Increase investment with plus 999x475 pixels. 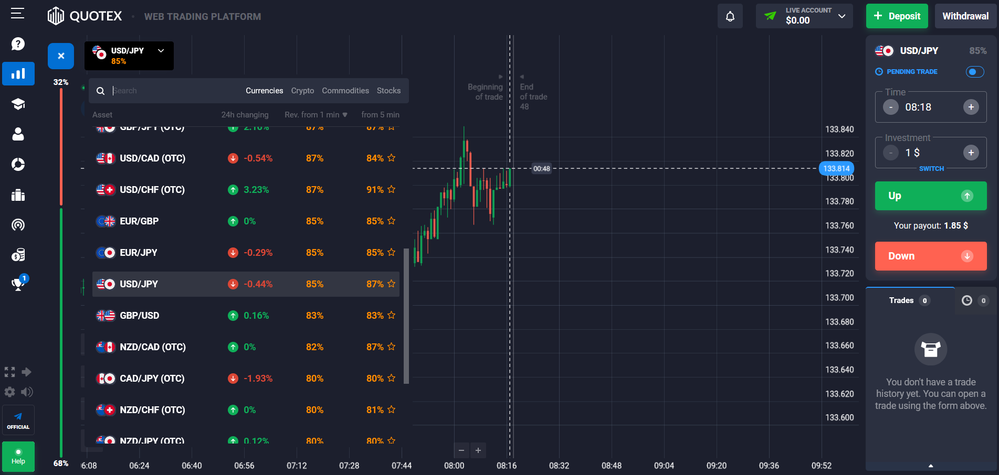pyautogui.click(x=971, y=153)
